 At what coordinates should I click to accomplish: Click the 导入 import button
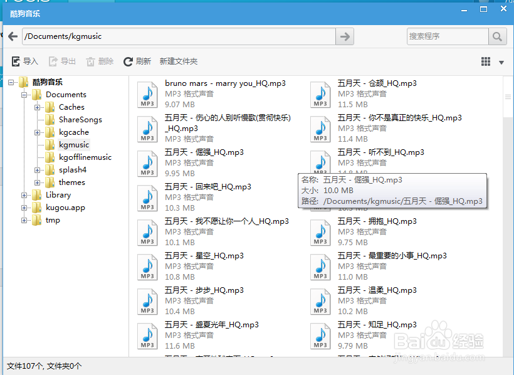pos(25,61)
